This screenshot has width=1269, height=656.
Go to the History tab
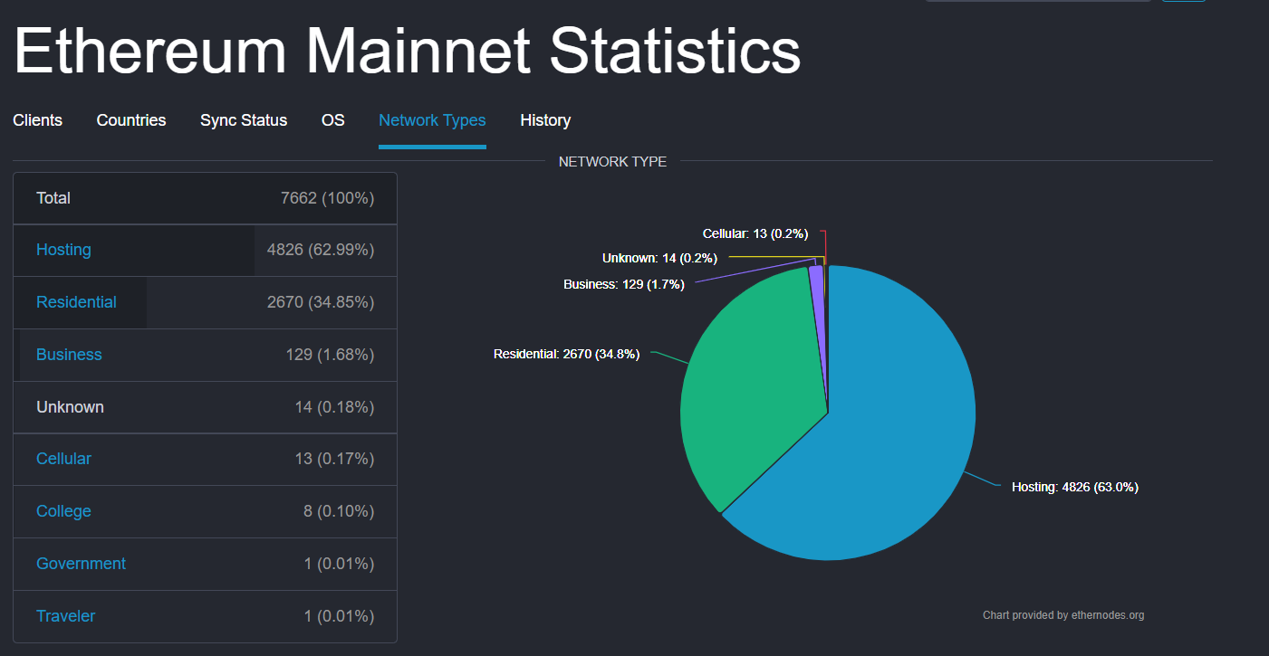coord(545,120)
